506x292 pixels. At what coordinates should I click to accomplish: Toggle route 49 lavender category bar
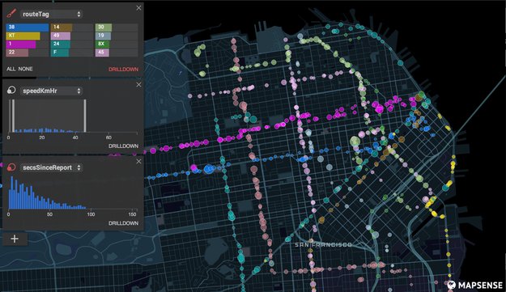pyautogui.click(x=61, y=36)
